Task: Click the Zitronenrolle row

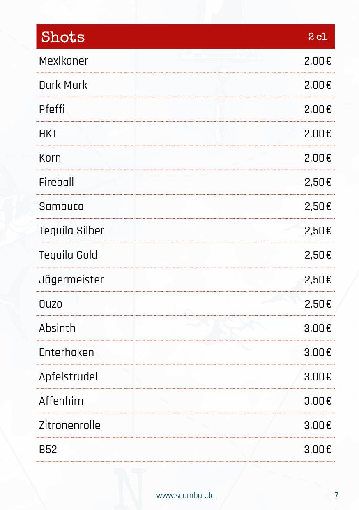Action: click(x=185, y=425)
